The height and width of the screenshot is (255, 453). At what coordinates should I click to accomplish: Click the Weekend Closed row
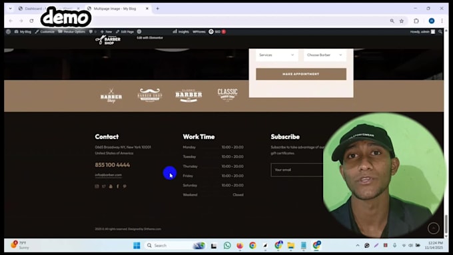coord(213,195)
